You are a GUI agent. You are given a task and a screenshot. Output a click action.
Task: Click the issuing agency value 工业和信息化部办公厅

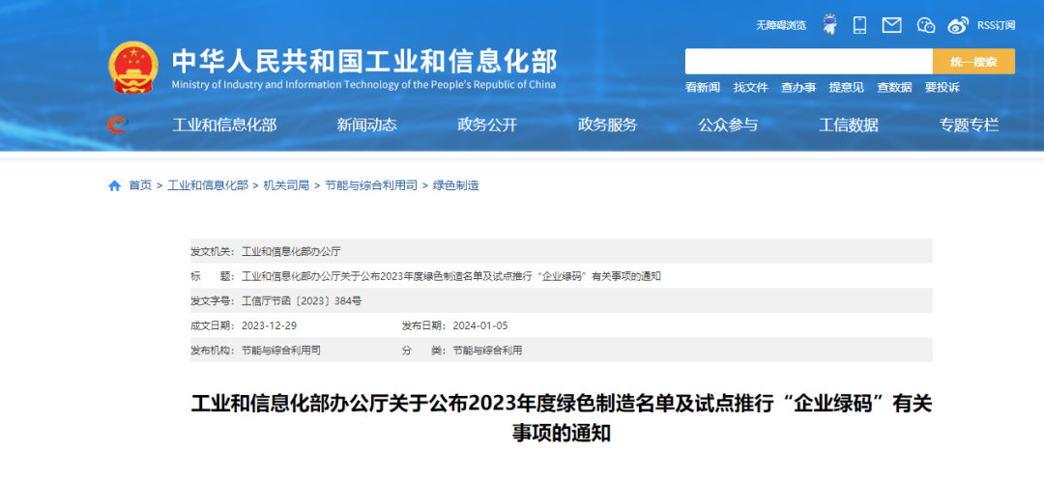(x=291, y=251)
